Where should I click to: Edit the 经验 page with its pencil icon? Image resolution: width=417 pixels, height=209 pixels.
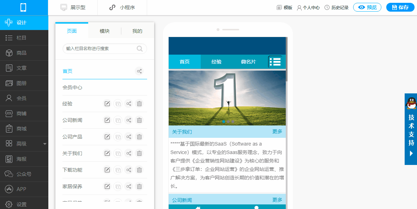tap(107, 104)
